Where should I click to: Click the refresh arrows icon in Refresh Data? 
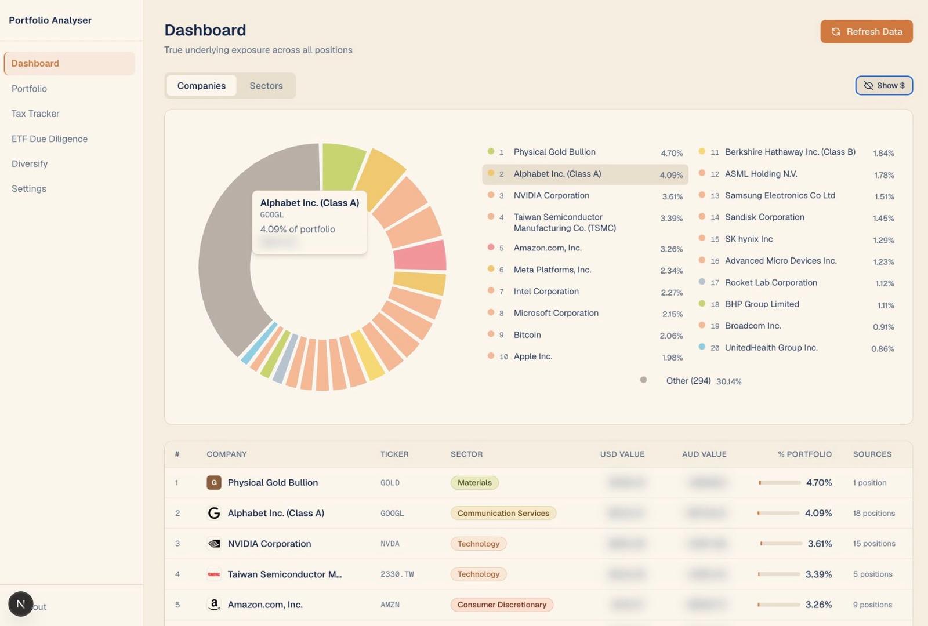click(x=836, y=31)
